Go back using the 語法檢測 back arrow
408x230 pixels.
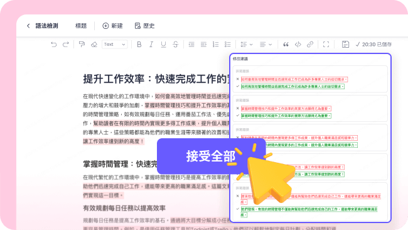28,26
